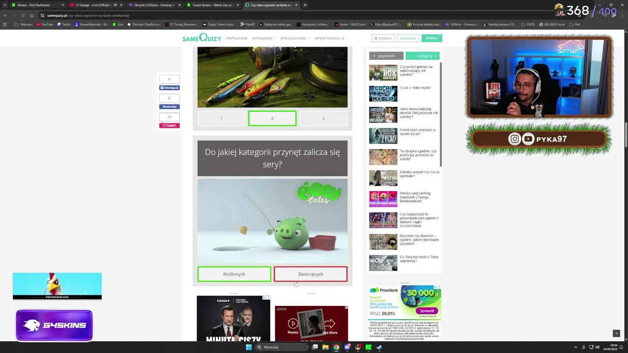Click the G4SKINS banner

[54, 325]
